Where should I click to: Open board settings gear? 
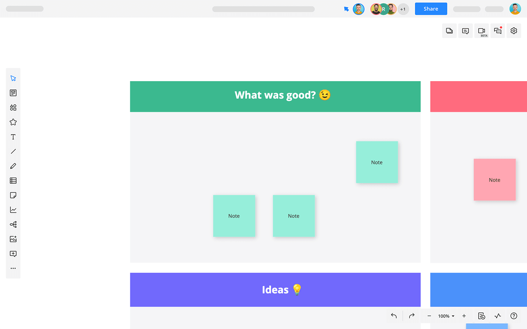514,31
